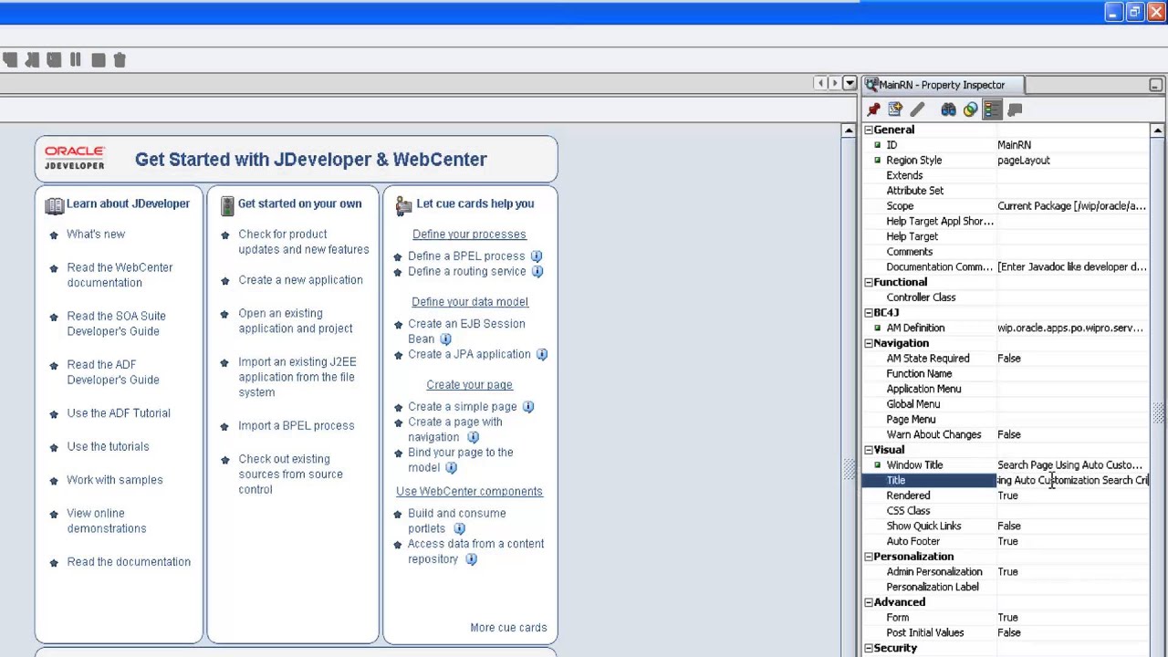This screenshot has width=1168, height=657.
Task: Click the Rendered property True value
Action: coord(1007,496)
